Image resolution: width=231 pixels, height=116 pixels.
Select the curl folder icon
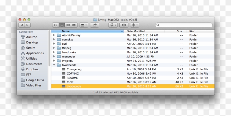point(59,44)
